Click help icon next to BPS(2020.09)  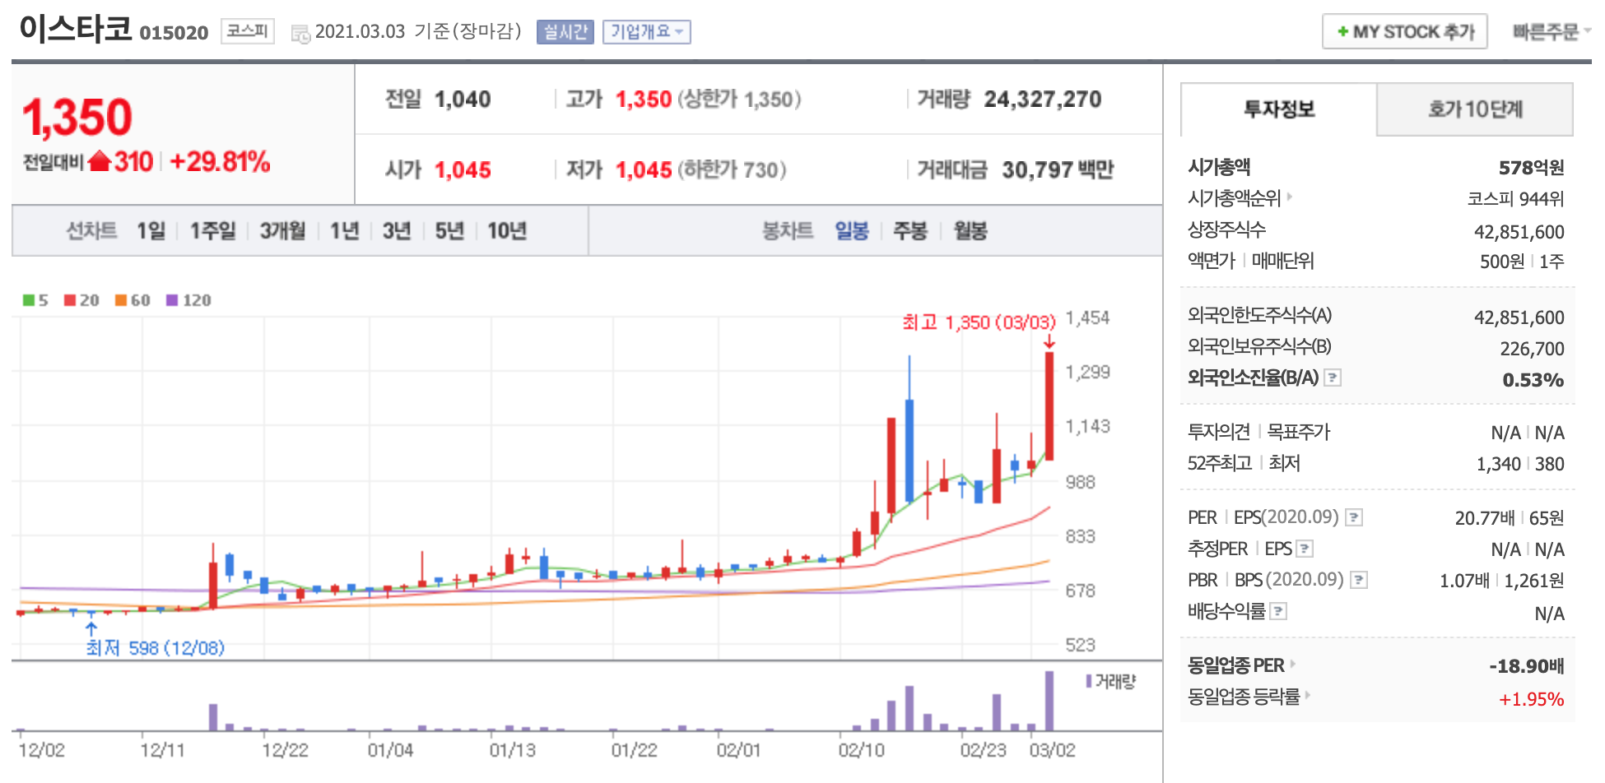tap(1359, 580)
